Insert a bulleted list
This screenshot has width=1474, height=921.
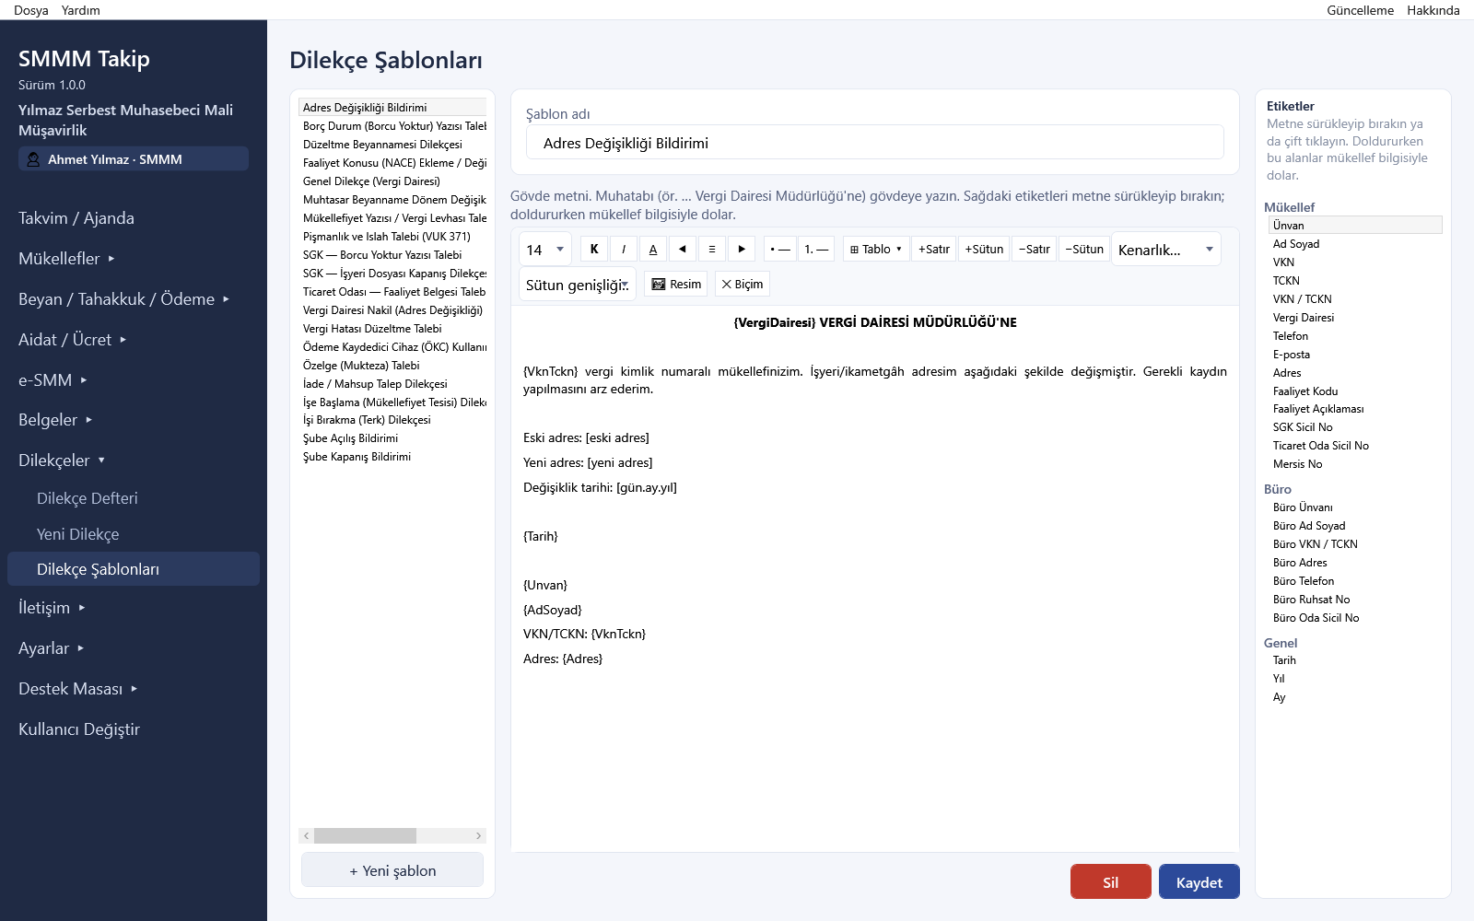780,249
